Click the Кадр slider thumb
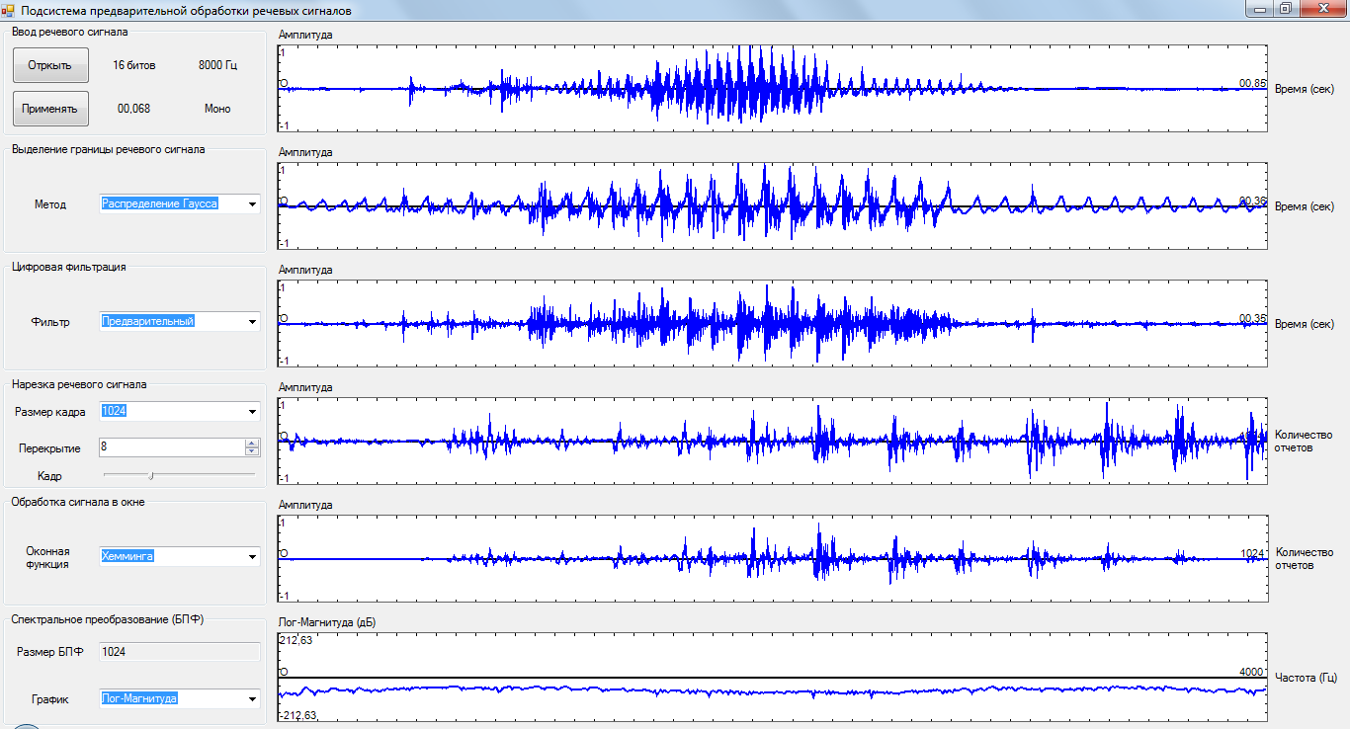The width and height of the screenshot is (1350, 729). click(151, 475)
